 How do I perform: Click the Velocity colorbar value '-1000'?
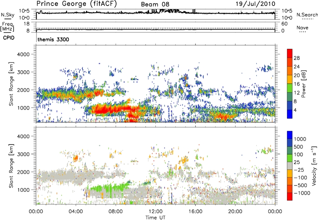point(302,193)
